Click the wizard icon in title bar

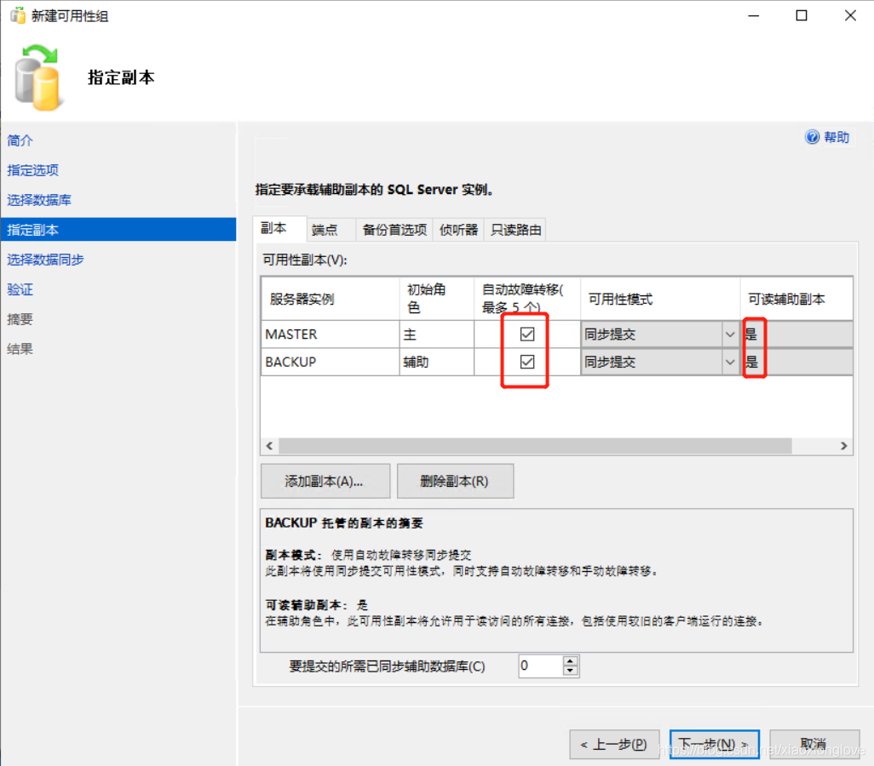pos(18,15)
